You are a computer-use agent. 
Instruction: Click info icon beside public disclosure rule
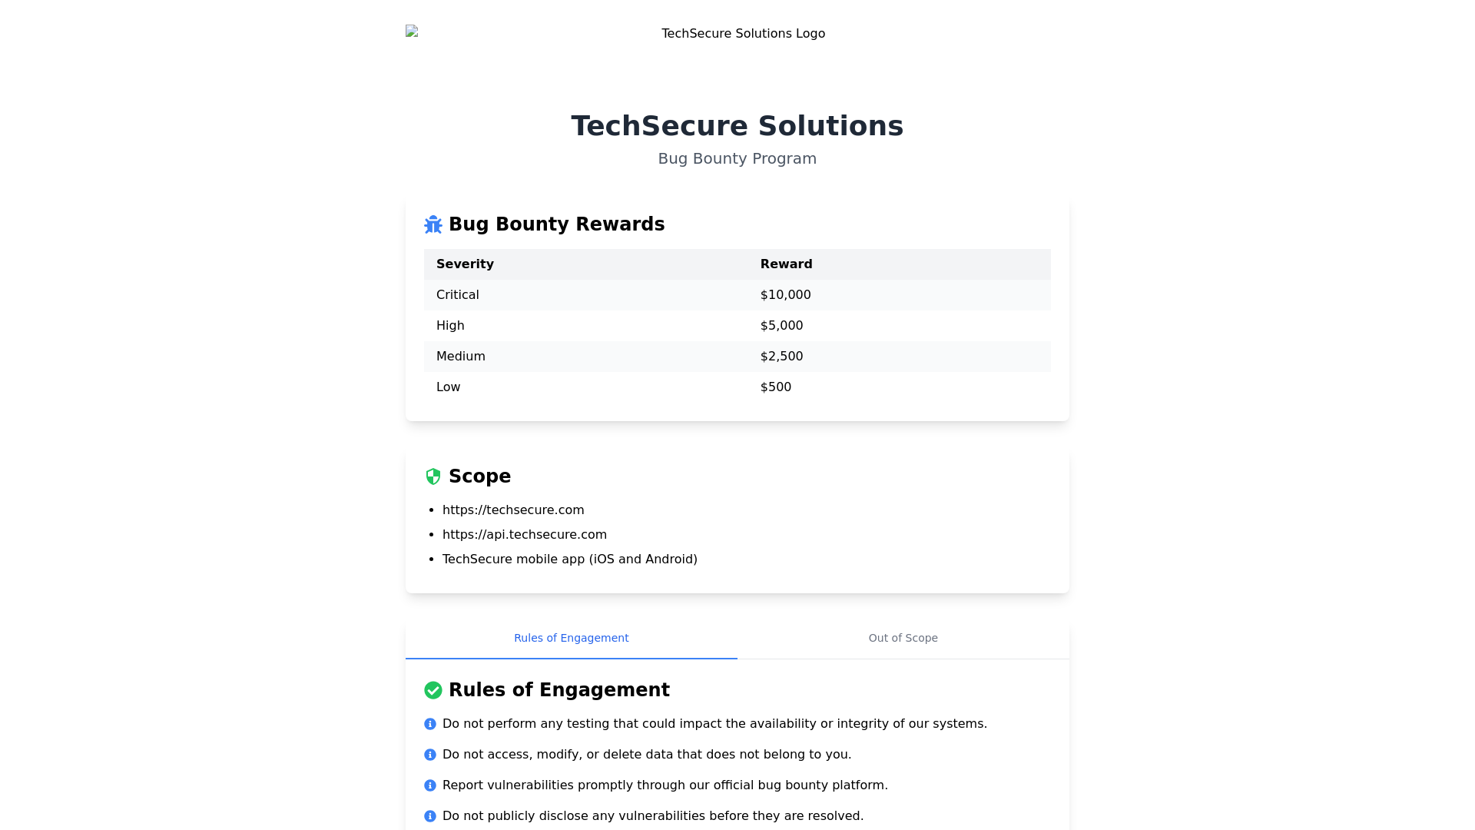[430, 816]
